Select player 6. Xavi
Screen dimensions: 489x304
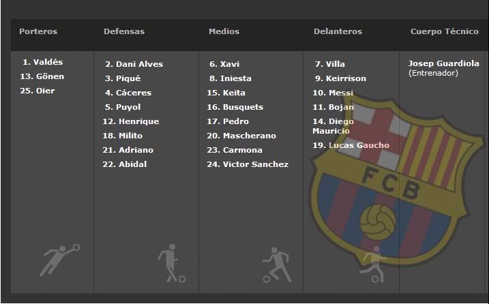pos(224,64)
